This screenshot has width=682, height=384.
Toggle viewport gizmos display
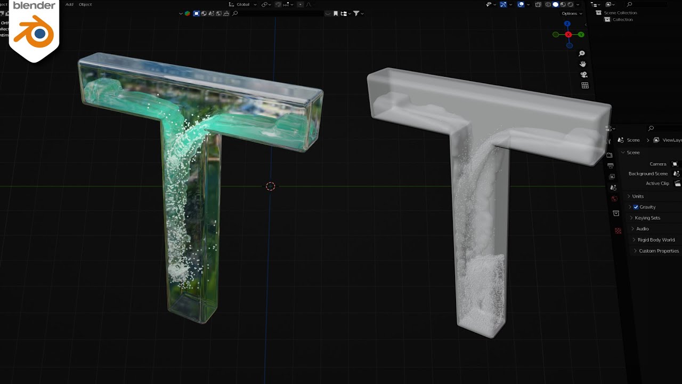click(504, 4)
